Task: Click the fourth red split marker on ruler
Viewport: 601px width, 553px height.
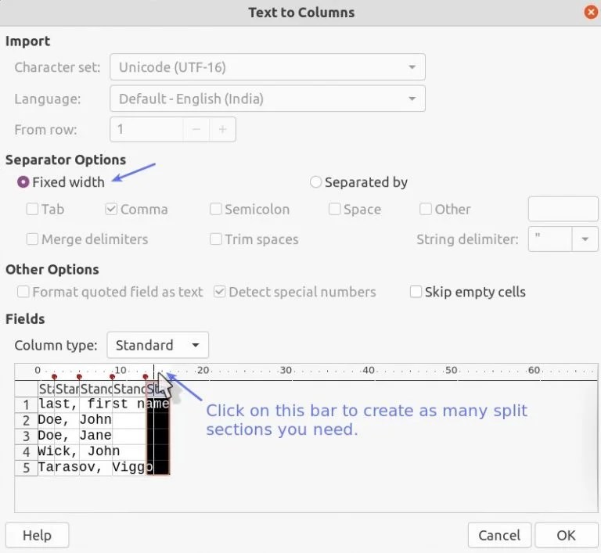Action: click(146, 377)
